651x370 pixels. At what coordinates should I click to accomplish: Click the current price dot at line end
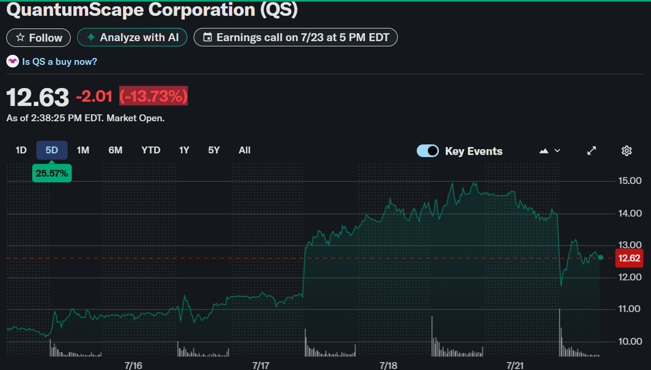tap(600, 257)
